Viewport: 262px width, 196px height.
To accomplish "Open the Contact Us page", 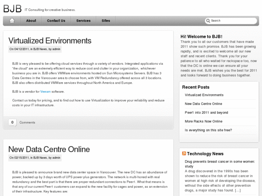I will point(56,21).
